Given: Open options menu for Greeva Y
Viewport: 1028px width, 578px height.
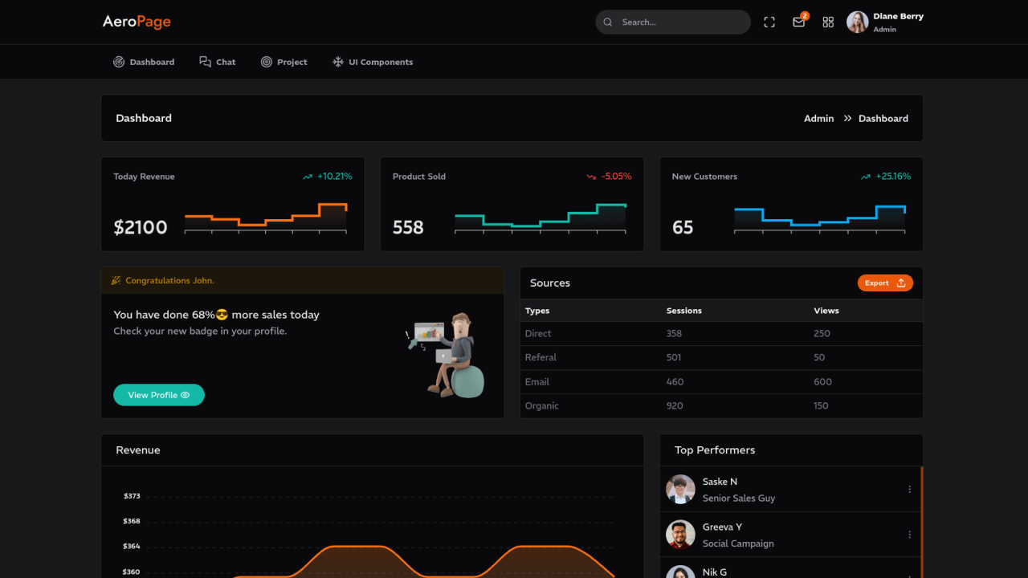Looking at the screenshot, I should pos(909,535).
